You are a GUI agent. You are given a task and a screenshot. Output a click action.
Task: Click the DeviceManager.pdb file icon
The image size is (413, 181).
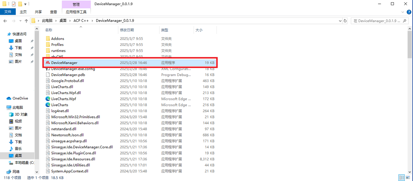click(48, 75)
